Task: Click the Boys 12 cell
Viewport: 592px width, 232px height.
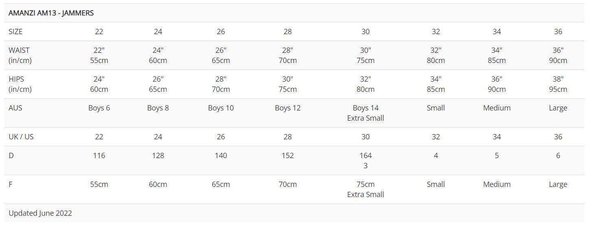Action: [288, 108]
